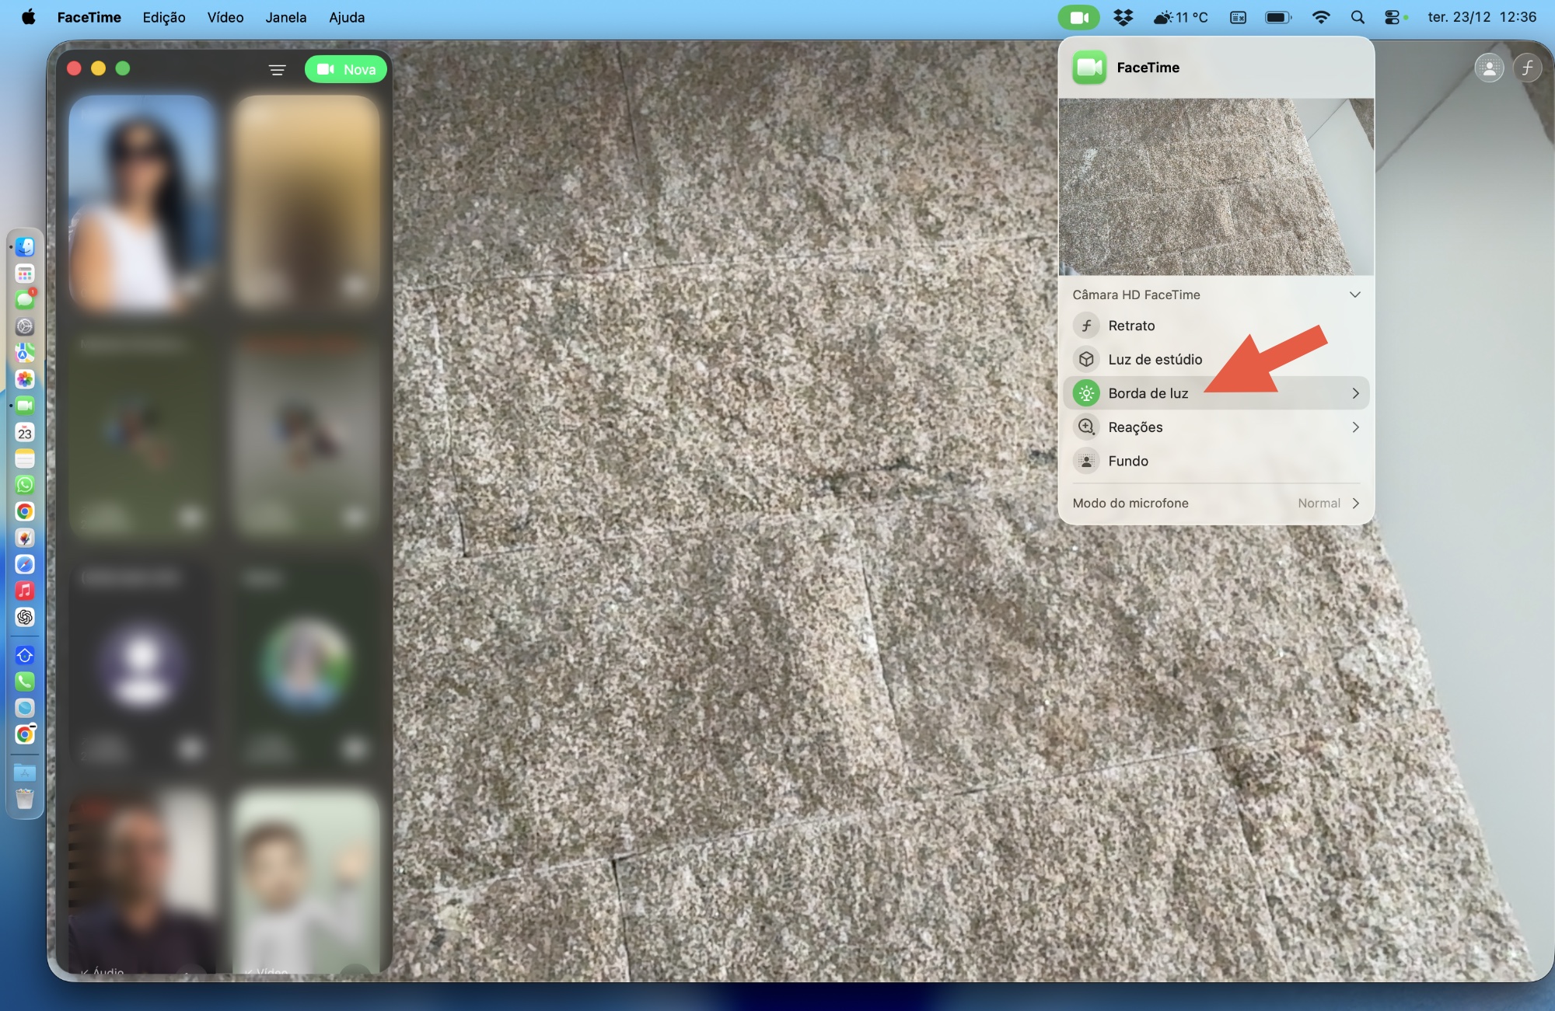Toggle the Borda de luz green icon
The image size is (1555, 1011).
1086,393
